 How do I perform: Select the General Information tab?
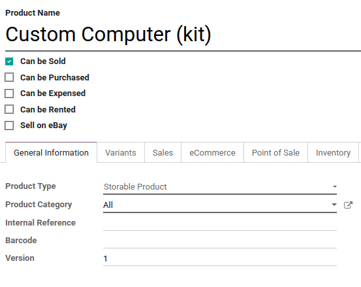(x=51, y=152)
